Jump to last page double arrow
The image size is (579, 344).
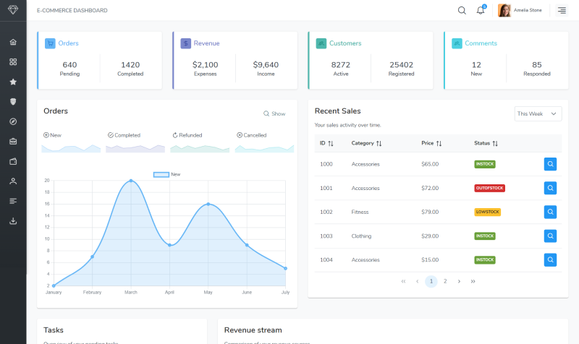pos(473,281)
